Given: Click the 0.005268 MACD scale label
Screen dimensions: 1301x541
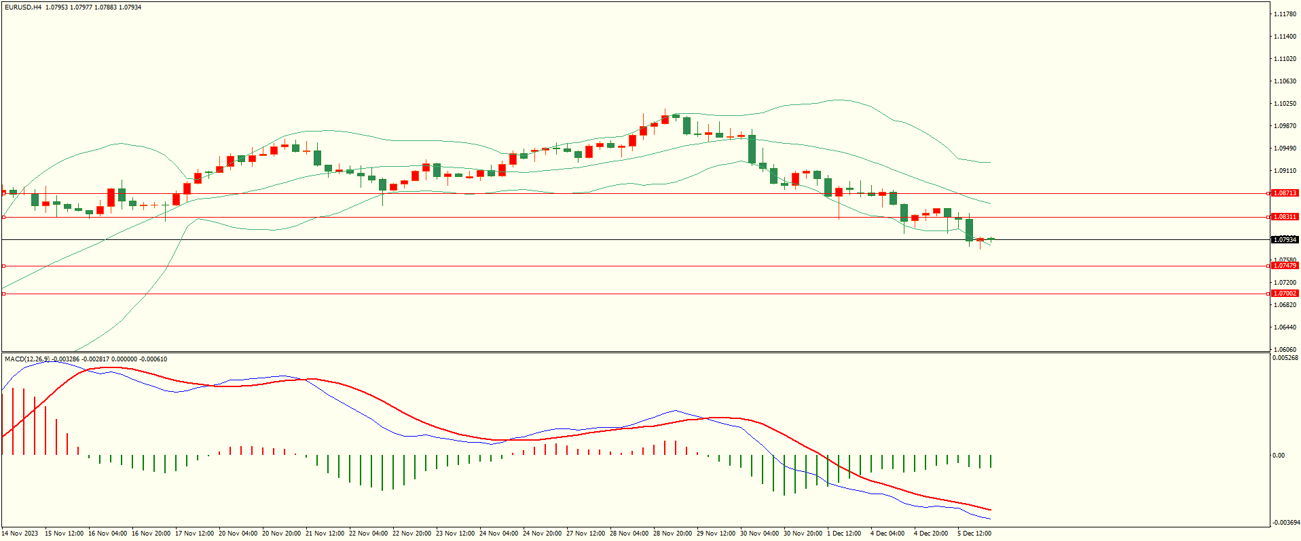Looking at the screenshot, I should [1285, 358].
